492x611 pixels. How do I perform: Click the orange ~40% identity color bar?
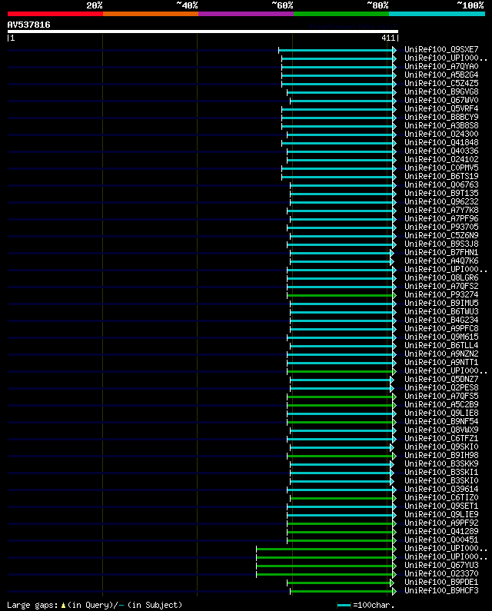tap(151, 14)
